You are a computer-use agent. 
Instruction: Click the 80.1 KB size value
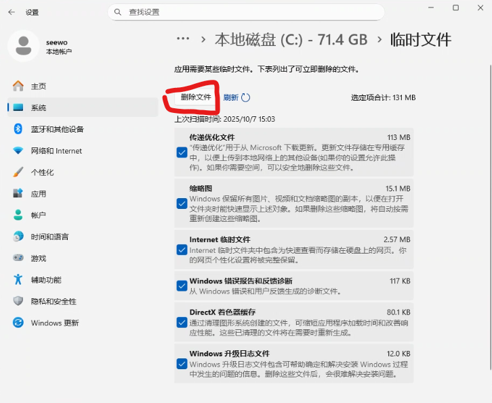coord(398,312)
